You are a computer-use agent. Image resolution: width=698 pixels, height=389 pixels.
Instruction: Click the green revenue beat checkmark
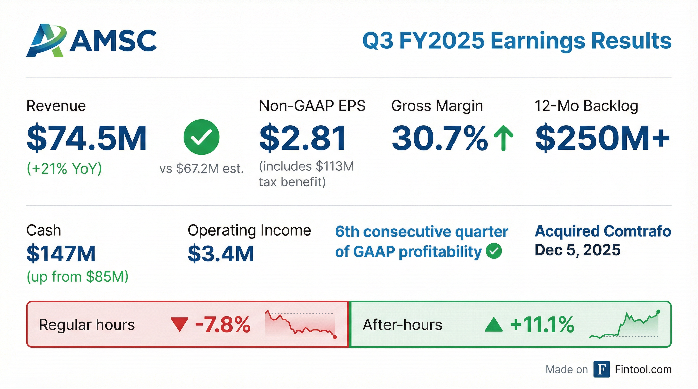pos(201,137)
